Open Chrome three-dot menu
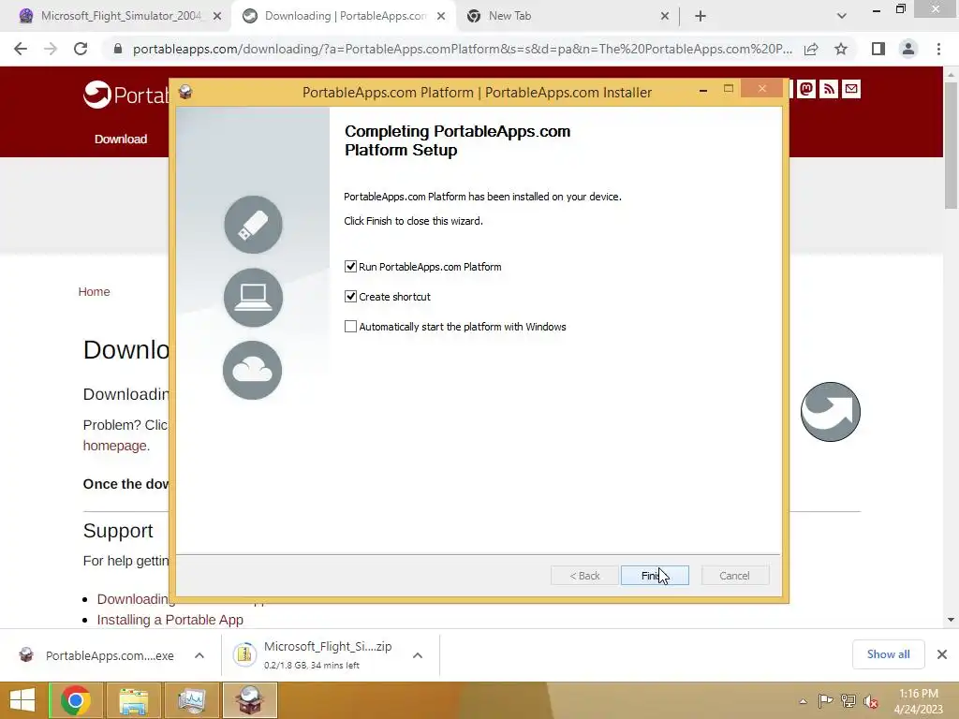This screenshot has height=719, width=959. click(938, 49)
